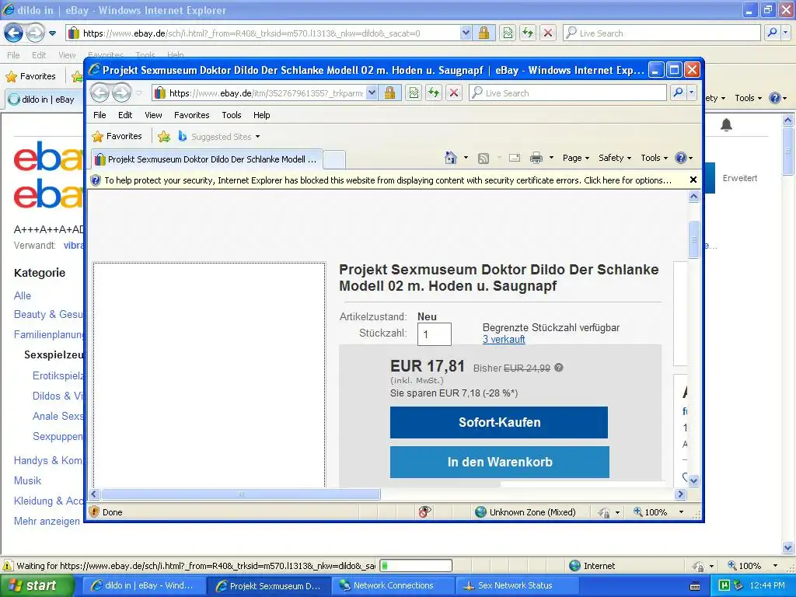Go back in the background eBay search window

click(x=14, y=33)
